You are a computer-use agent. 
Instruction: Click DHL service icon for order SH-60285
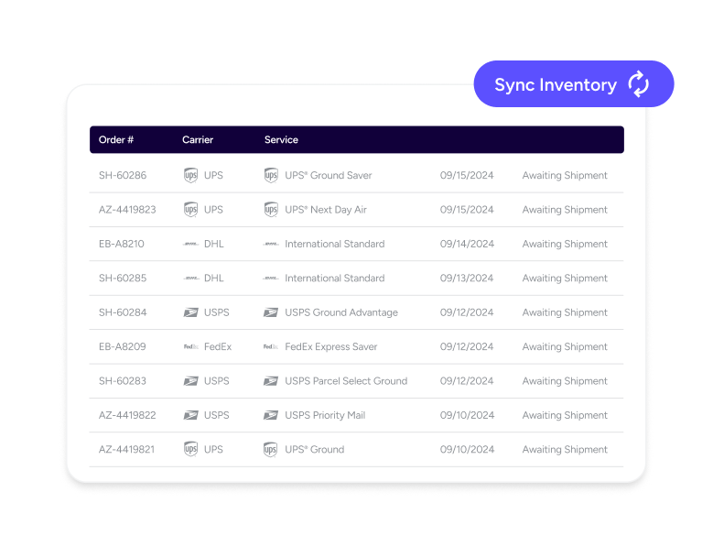[x=270, y=279]
